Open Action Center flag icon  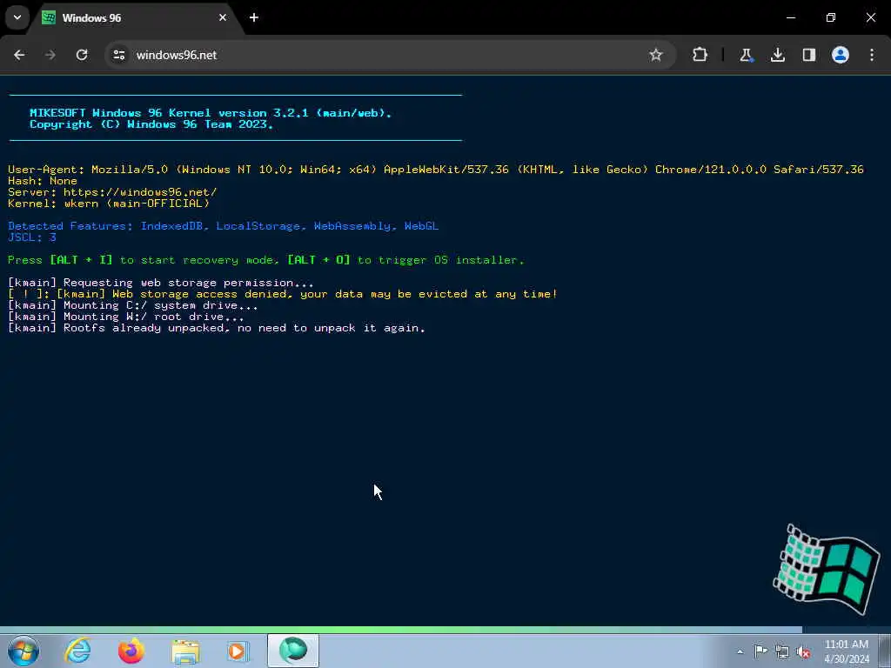[760, 651]
